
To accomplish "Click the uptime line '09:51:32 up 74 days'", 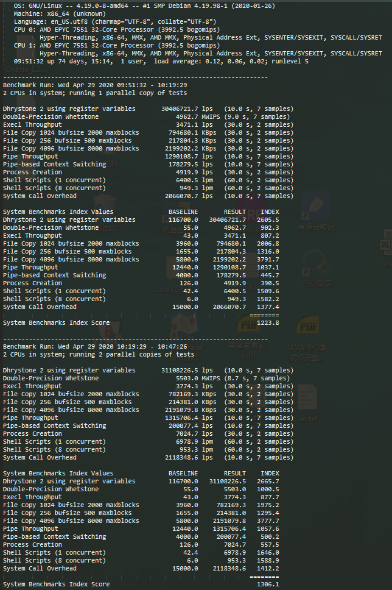I will click(161, 62).
